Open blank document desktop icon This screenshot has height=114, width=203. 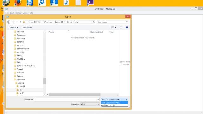coord(78,3)
